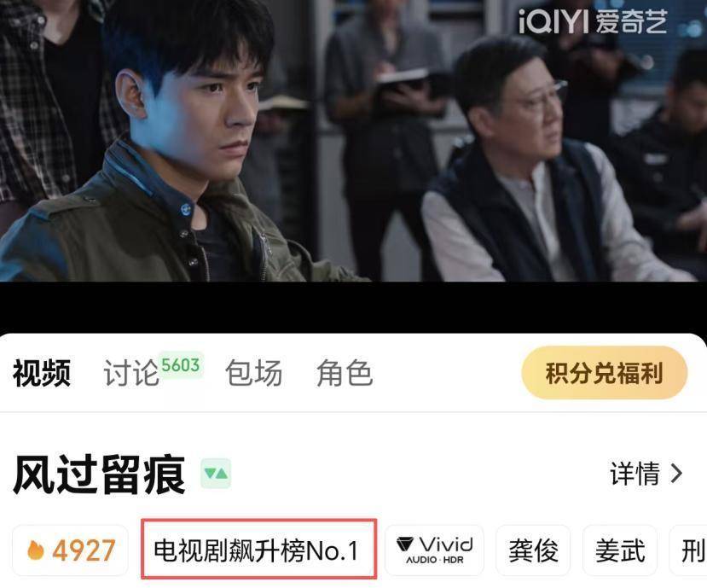Viewport: 707px width, 588px height.
Task: Open the 角色 tab
Action: [345, 373]
